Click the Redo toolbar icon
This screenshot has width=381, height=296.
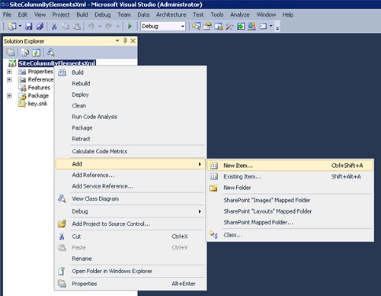pyautogui.click(x=109, y=26)
